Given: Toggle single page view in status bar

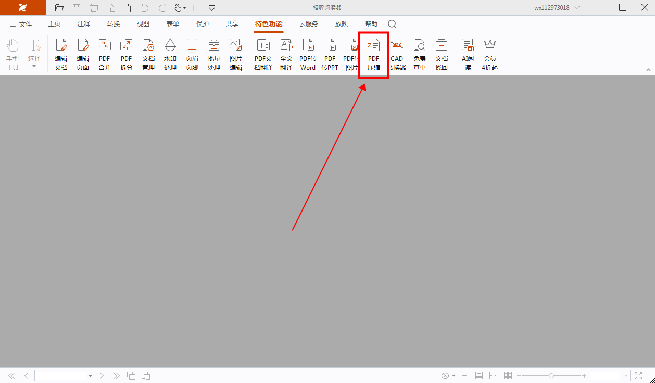Looking at the screenshot, I should click(x=464, y=376).
